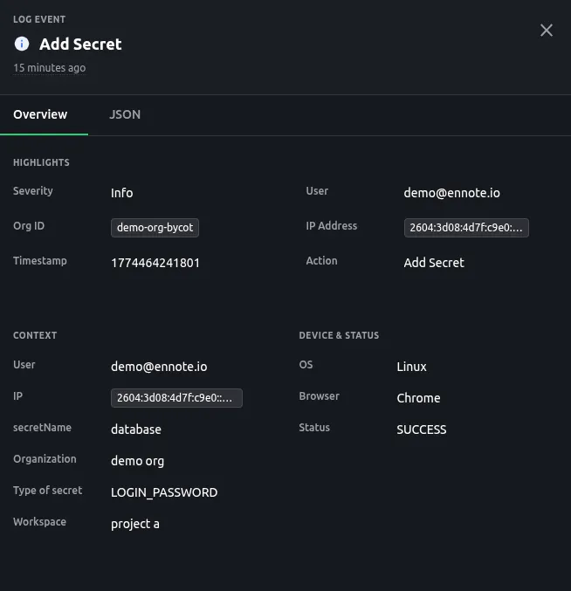Click the Severity value 'Info'
Screen dimensions: 571x591
pos(121,193)
